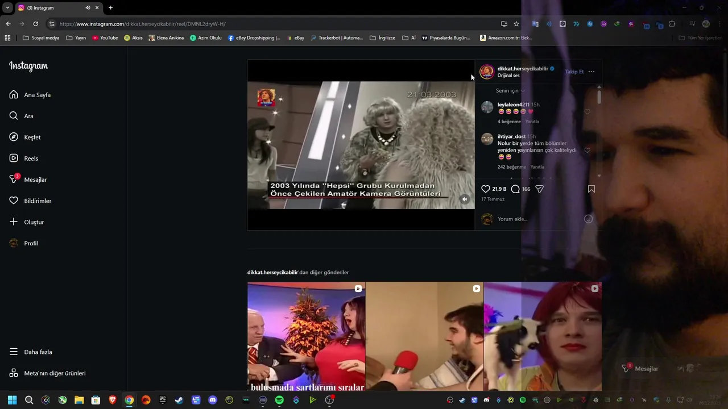Go to the Keşfet explore page
Viewport: 728px width, 409px height.
click(x=24, y=137)
